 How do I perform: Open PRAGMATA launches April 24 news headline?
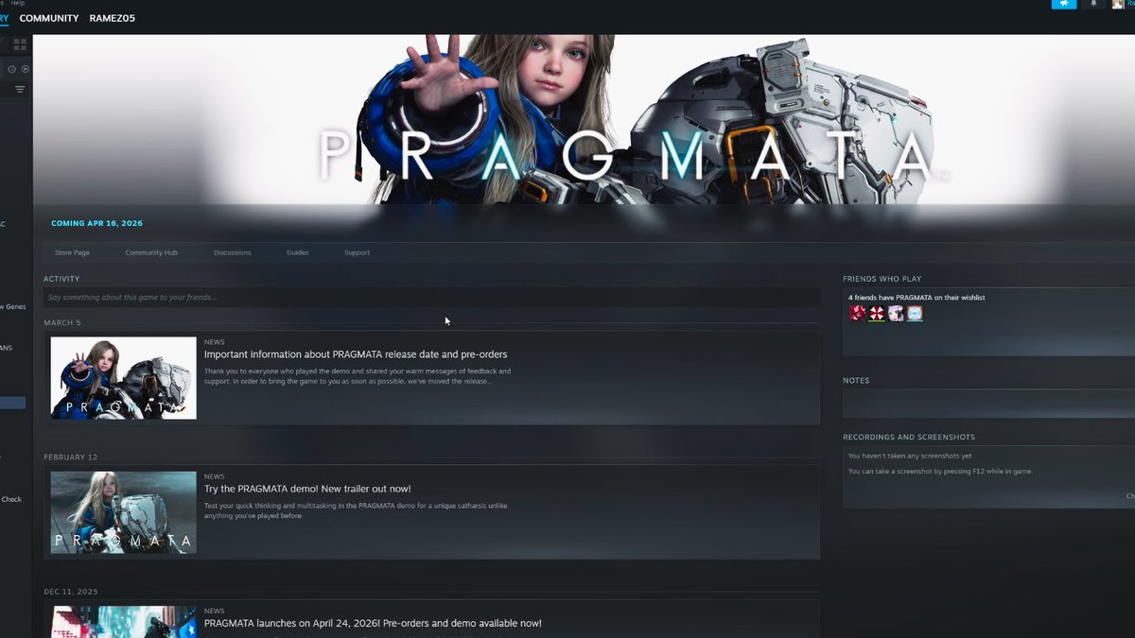coord(373,624)
